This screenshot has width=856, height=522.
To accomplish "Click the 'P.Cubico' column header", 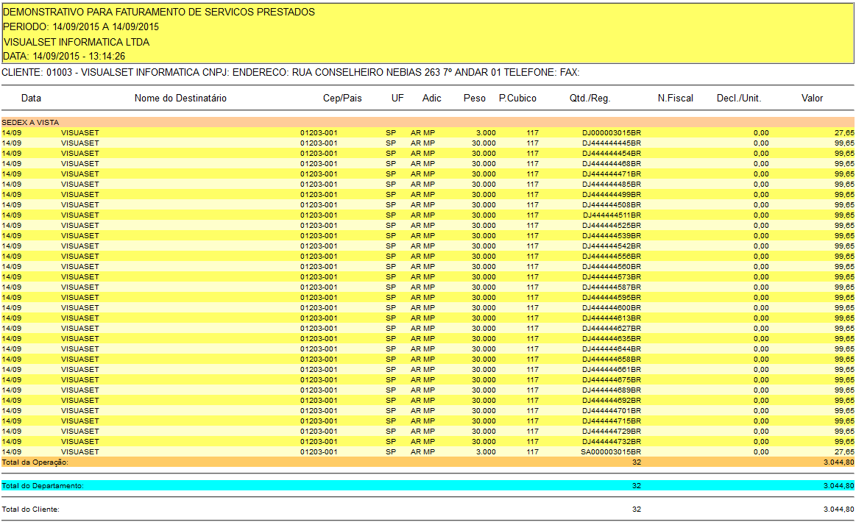I will click(517, 99).
